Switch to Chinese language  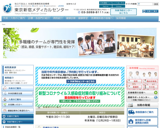click(x=119, y=6)
